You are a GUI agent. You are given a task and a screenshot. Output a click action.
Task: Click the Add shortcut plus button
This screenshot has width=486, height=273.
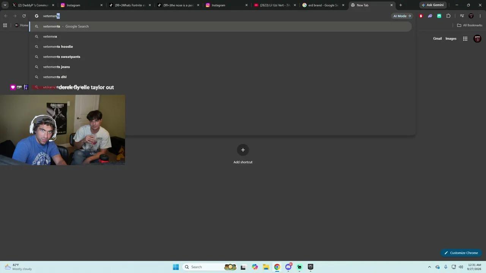(243, 150)
